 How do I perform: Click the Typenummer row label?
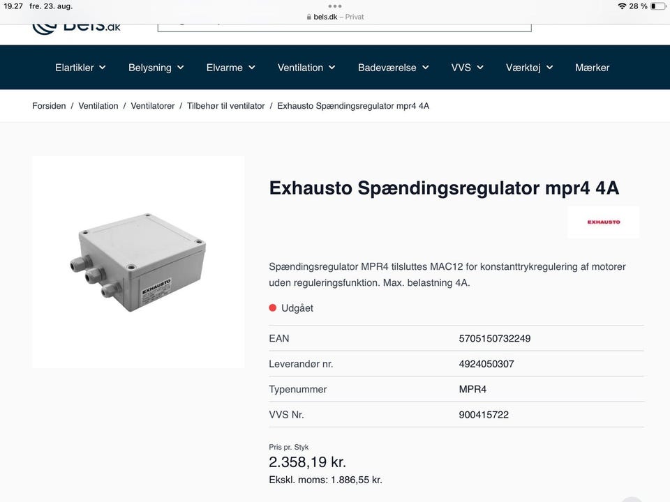click(x=298, y=389)
